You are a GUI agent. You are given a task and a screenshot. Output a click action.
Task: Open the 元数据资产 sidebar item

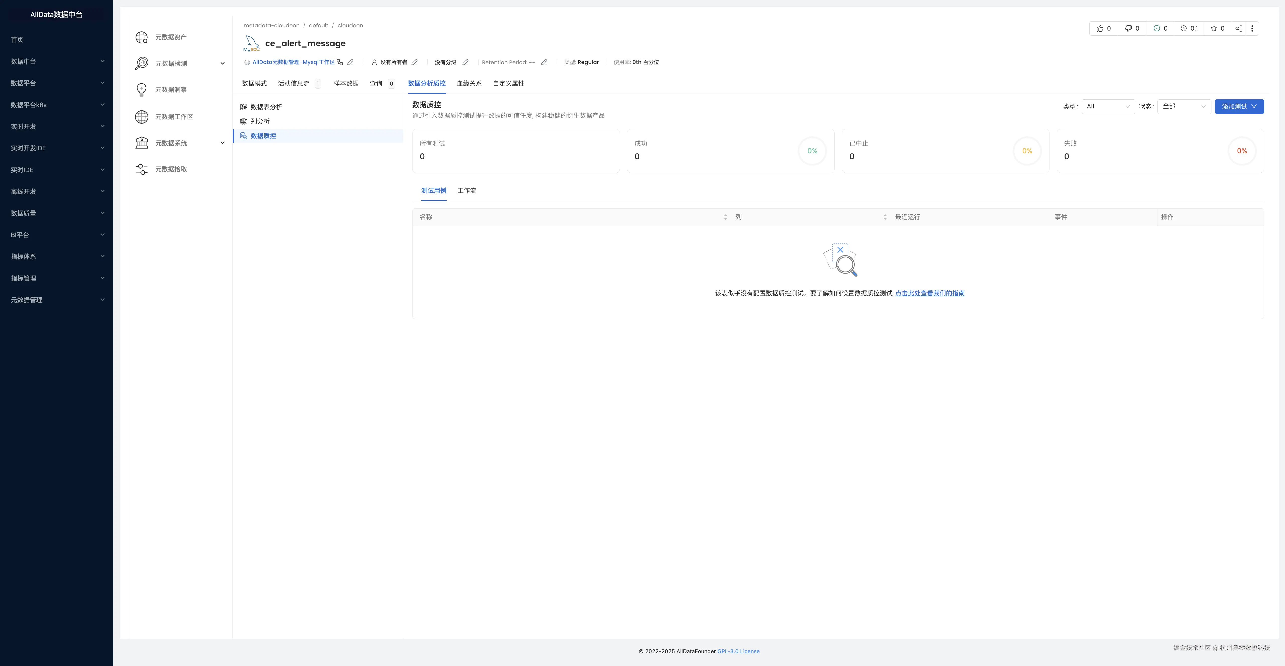point(170,37)
